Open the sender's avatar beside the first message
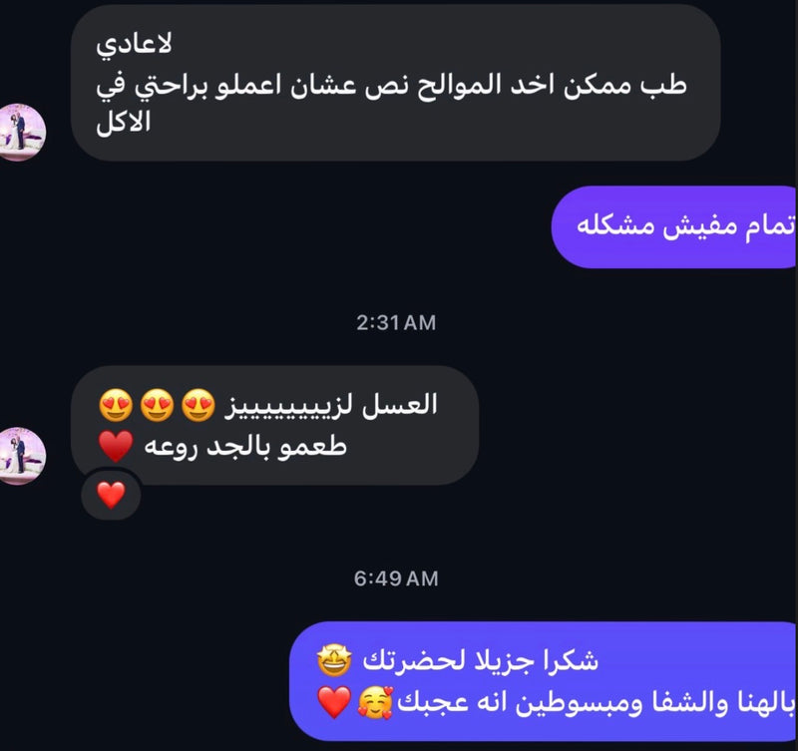798x751 pixels. pyautogui.click(x=21, y=133)
